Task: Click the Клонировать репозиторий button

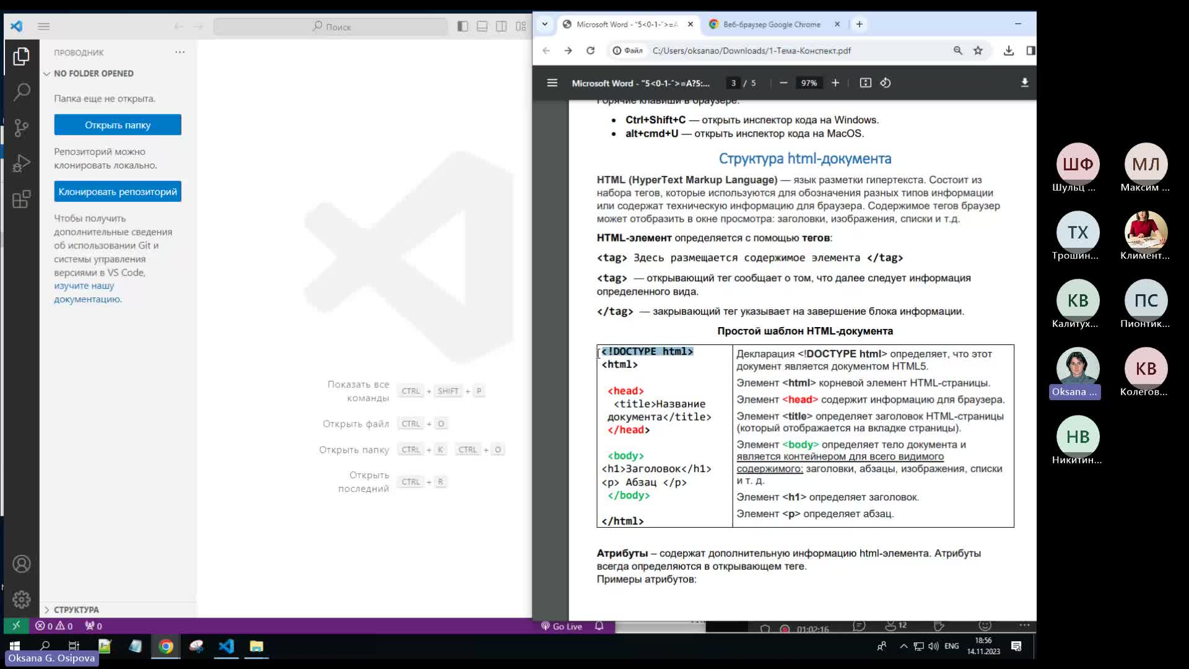Action: [x=118, y=191]
